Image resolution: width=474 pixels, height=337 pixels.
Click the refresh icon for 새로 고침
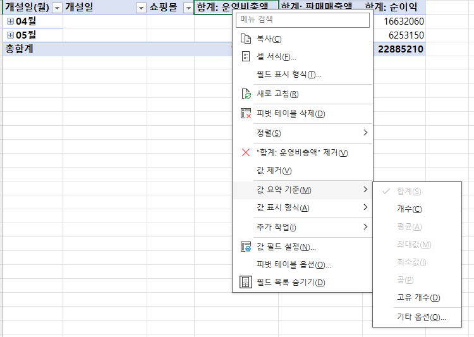point(246,94)
